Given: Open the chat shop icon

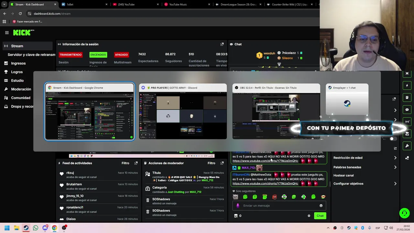Looking at the screenshot, I should (x=236, y=216).
